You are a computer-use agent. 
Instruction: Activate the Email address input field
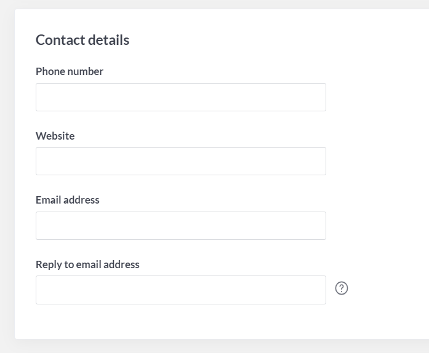tap(181, 226)
